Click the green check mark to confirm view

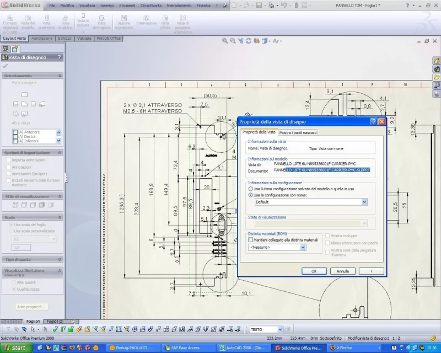click(5, 66)
